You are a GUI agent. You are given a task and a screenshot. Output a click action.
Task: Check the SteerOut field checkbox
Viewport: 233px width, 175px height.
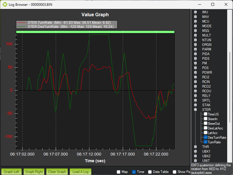205,123
